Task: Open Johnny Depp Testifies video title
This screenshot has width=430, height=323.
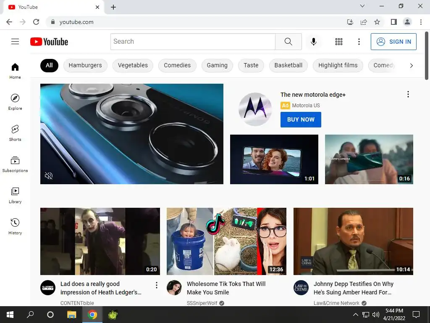Action: coord(354,288)
